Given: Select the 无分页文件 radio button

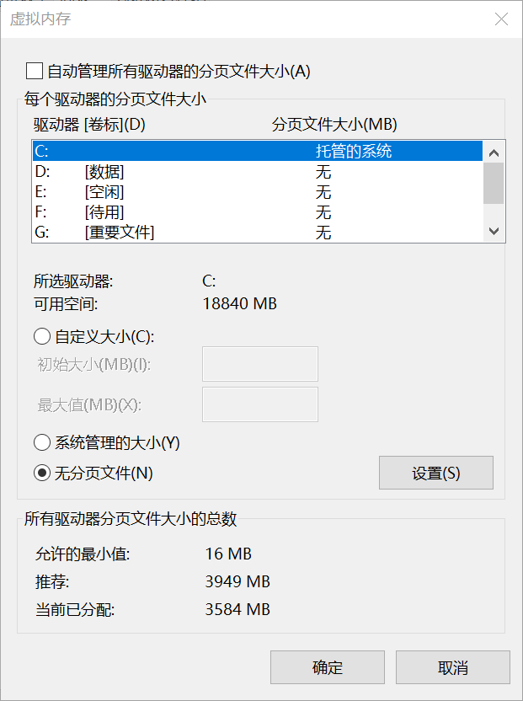Looking at the screenshot, I should tap(42, 474).
